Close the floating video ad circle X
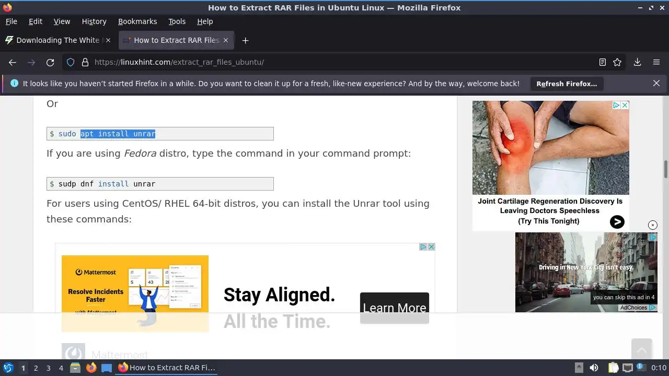This screenshot has height=376, width=669. [653, 225]
